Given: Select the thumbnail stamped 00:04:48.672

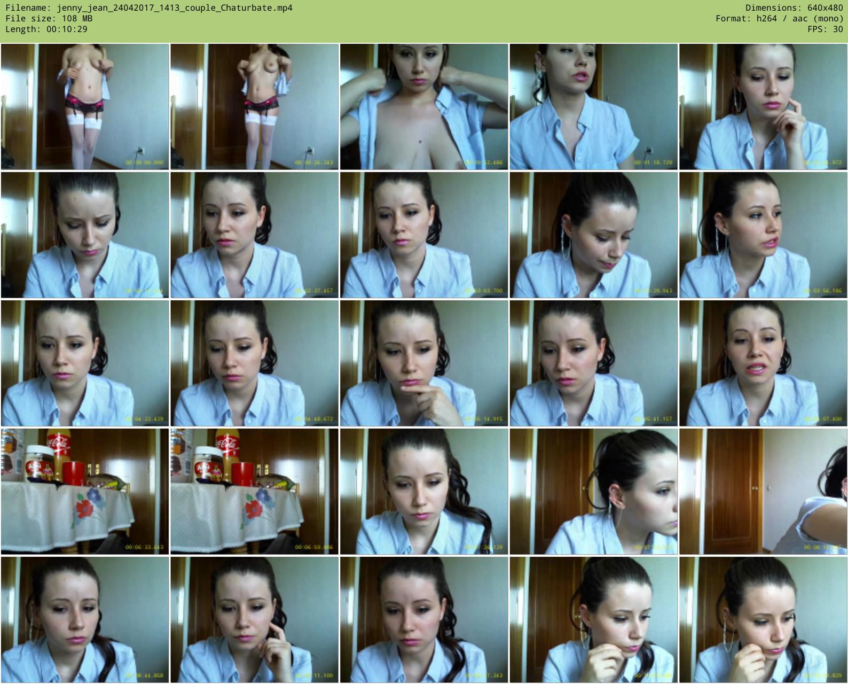Looking at the screenshot, I should [254, 363].
